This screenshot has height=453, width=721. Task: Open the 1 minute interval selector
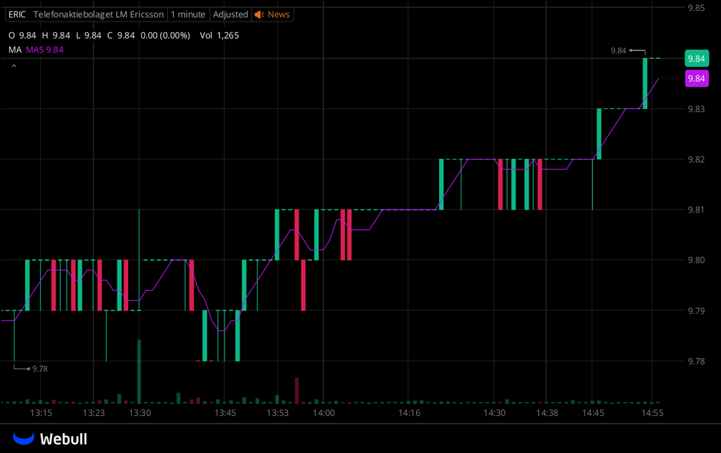click(x=188, y=14)
